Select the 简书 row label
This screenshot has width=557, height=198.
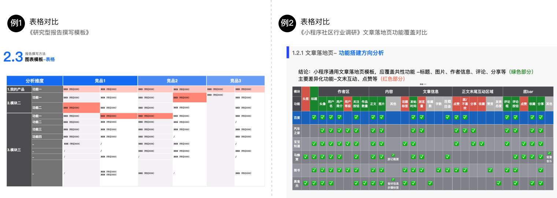click(x=297, y=170)
